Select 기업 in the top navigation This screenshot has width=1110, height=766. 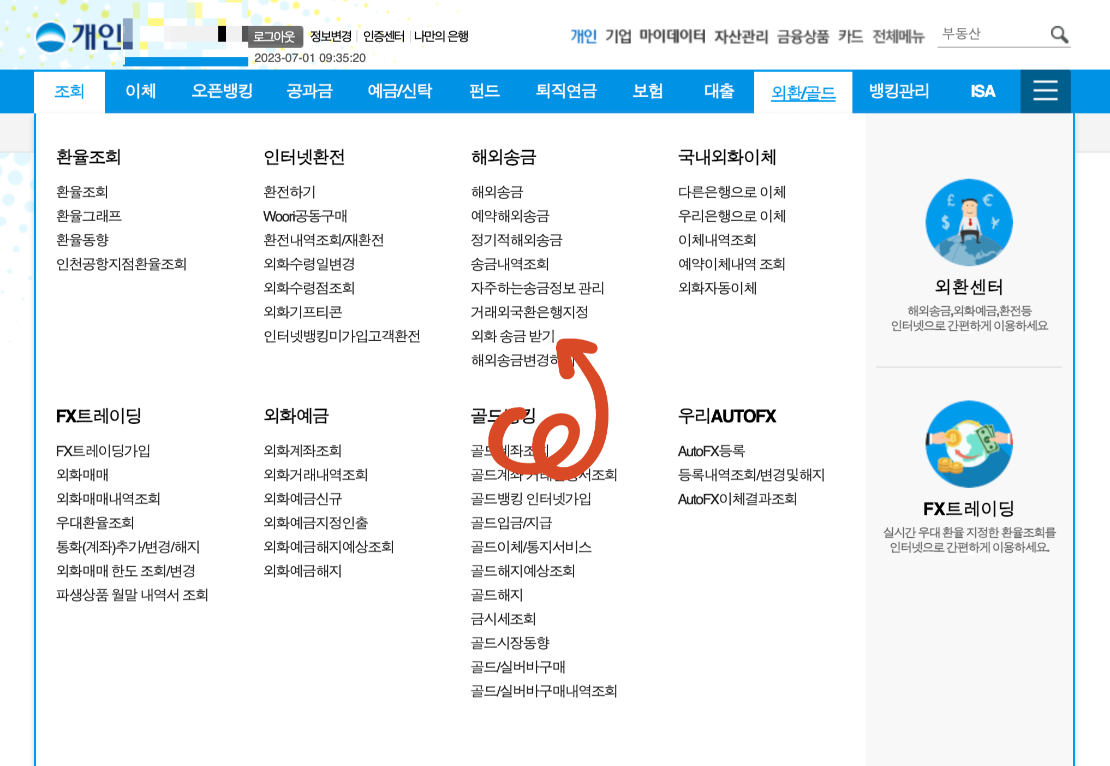(x=618, y=37)
